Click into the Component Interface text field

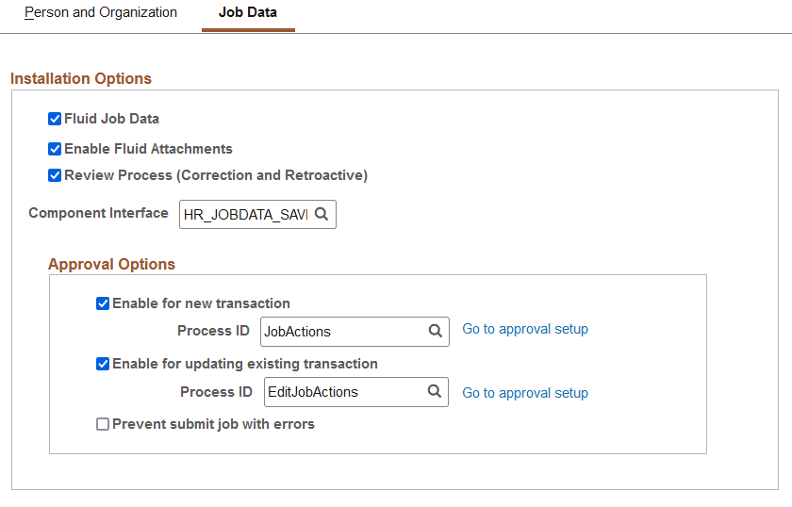click(245, 215)
